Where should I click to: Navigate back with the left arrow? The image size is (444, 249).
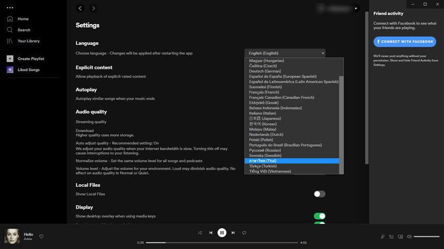pos(80,8)
